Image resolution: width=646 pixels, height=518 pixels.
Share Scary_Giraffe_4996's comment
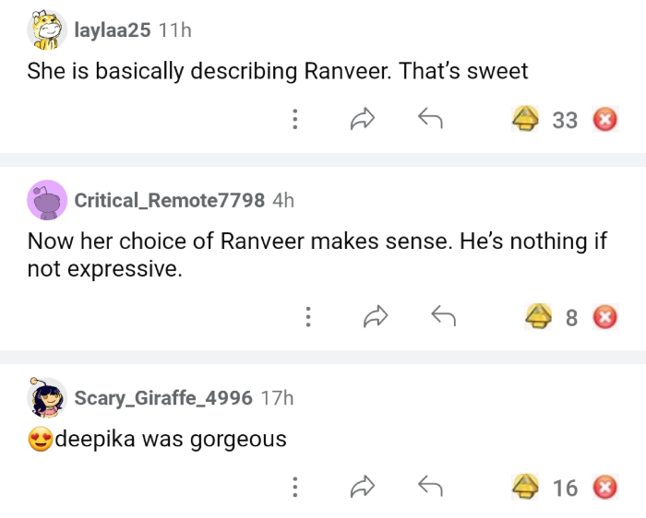362,487
